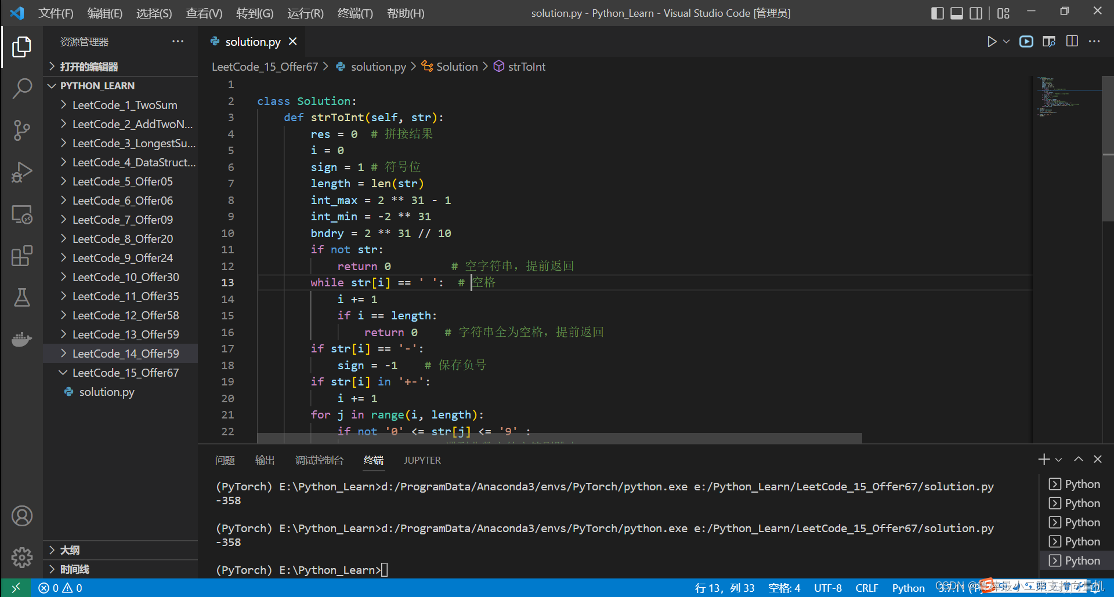
Task: Open the 终端(T) menu
Action: (355, 13)
